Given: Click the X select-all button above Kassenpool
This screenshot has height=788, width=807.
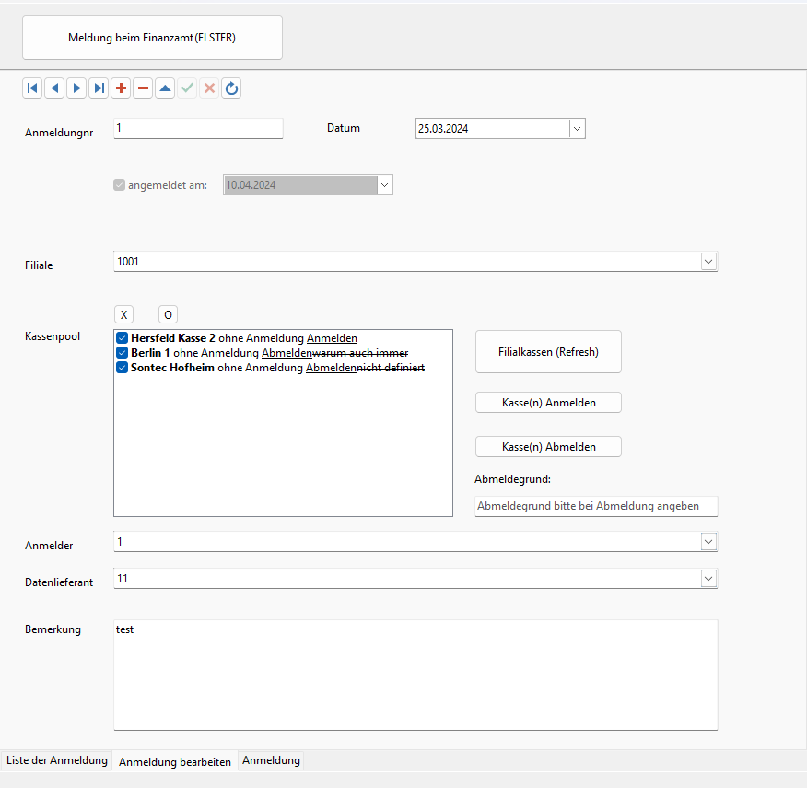Looking at the screenshot, I should pos(124,314).
